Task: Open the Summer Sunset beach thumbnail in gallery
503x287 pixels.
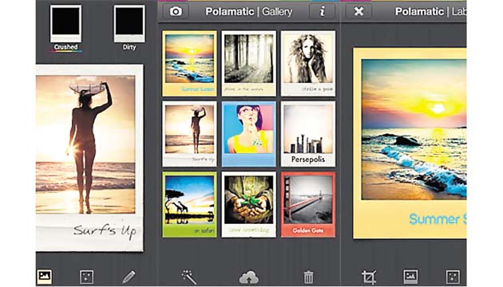Action: (189, 64)
